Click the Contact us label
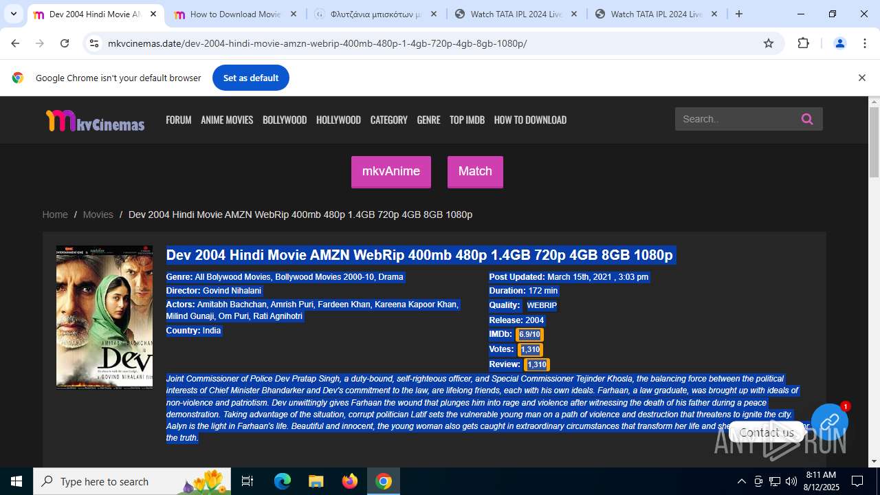Image resolution: width=880 pixels, height=495 pixels. (x=767, y=432)
